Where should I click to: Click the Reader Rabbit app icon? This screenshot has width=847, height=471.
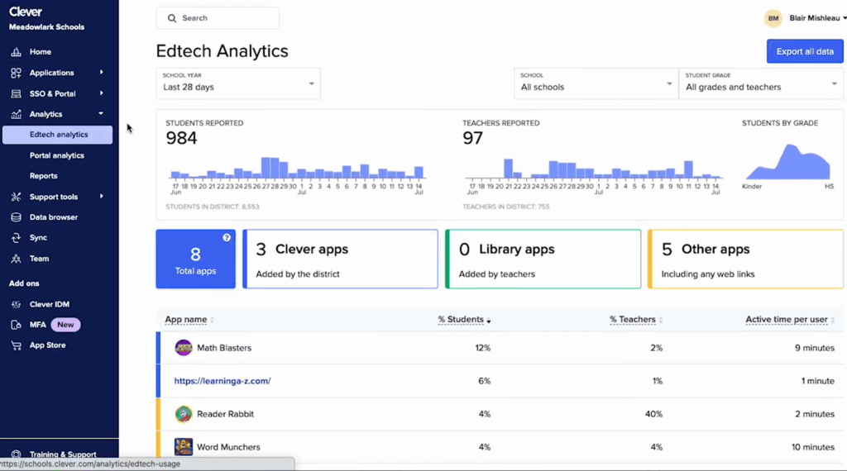(x=184, y=414)
